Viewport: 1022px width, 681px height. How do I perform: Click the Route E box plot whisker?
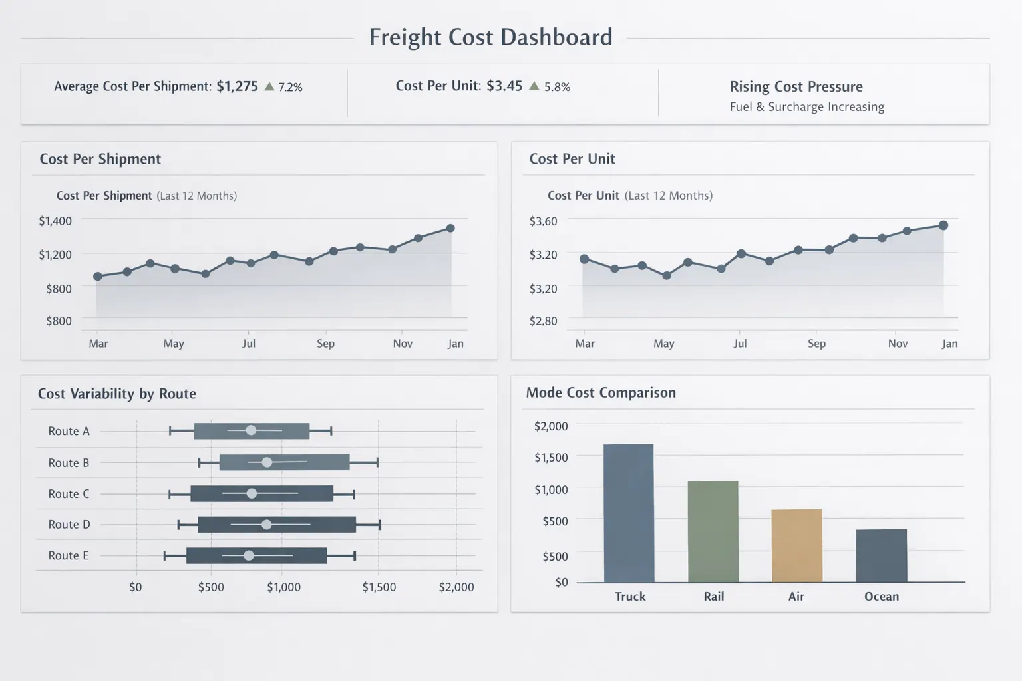tap(165, 555)
